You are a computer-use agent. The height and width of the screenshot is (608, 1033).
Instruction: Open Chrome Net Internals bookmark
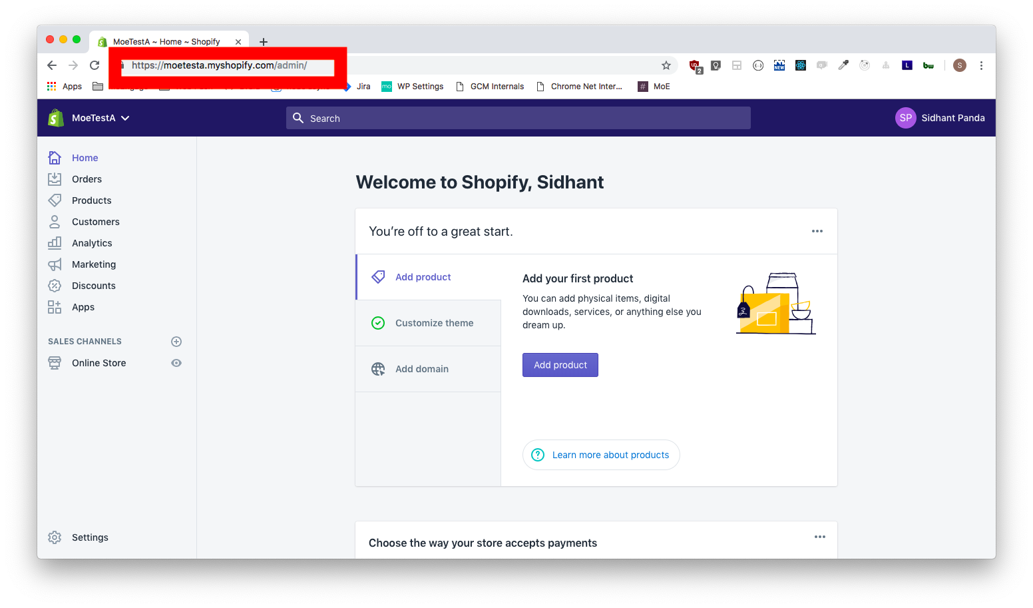point(580,87)
